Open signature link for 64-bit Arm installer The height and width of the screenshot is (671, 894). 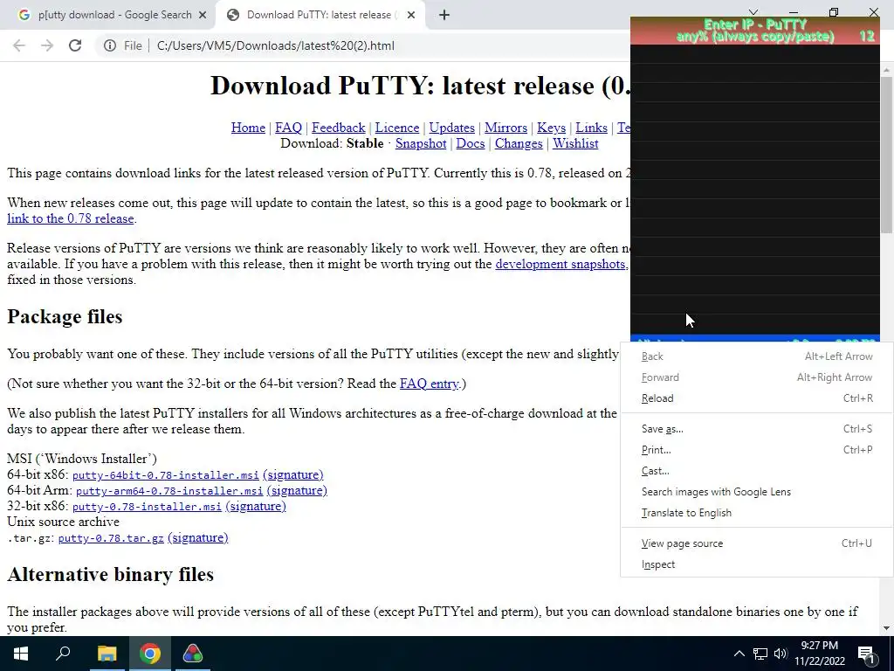click(297, 491)
